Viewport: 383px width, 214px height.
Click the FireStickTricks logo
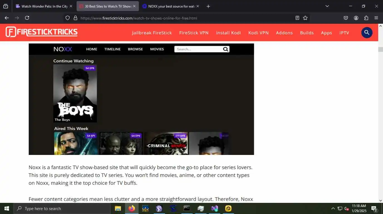(x=41, y=32)
